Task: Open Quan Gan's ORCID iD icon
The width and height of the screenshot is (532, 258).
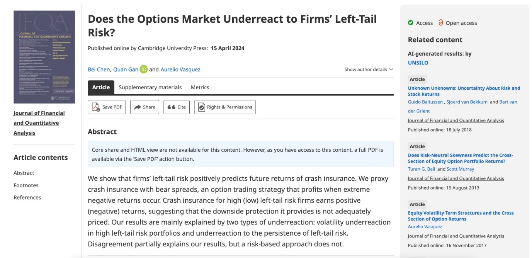Action: pyautogui.click(x=144, y=70)
